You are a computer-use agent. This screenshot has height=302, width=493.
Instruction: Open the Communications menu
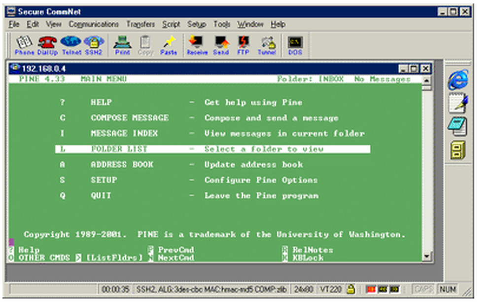point(94,24)
